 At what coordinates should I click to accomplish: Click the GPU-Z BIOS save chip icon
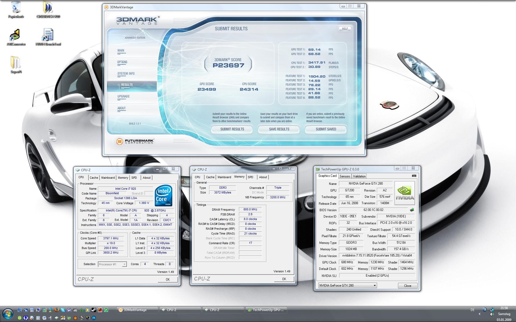coord(412,210)
